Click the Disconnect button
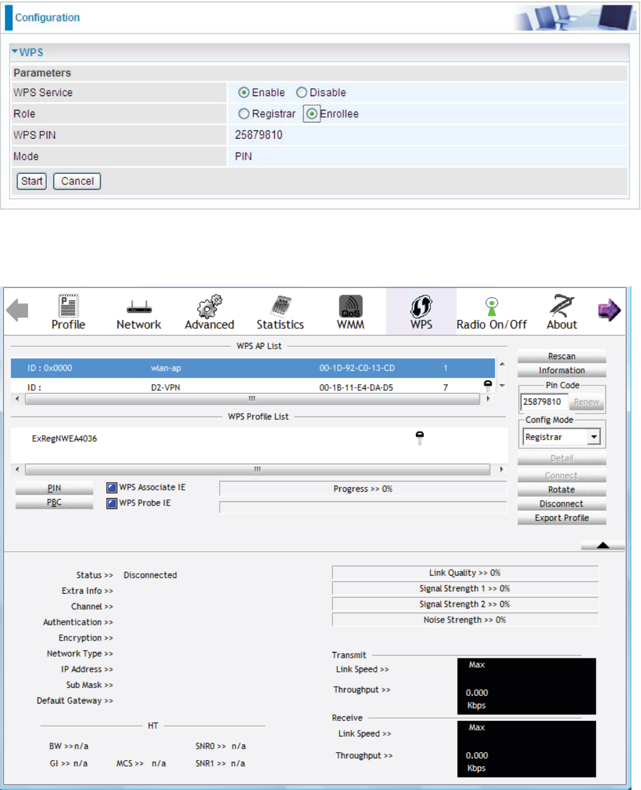641x790 pixels. (562, 504)
